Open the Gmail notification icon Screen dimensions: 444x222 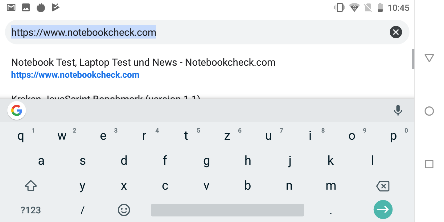click(11, 7)
